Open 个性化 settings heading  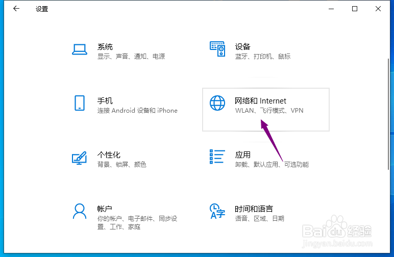[109, 155]
